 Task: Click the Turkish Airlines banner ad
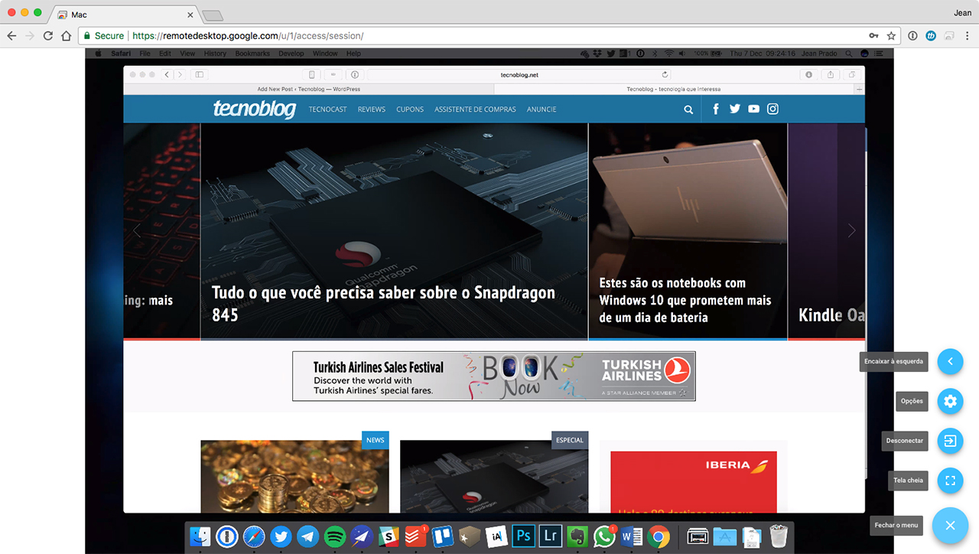[494, 376]
